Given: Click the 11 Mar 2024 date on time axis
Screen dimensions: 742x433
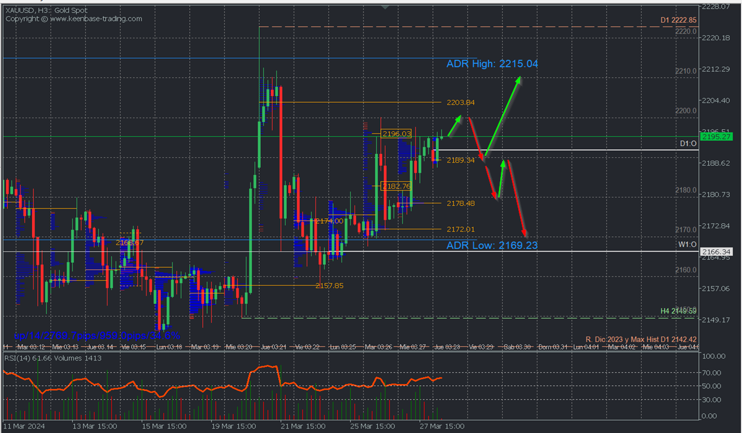Looking at the screenshot, I should 25,427.
